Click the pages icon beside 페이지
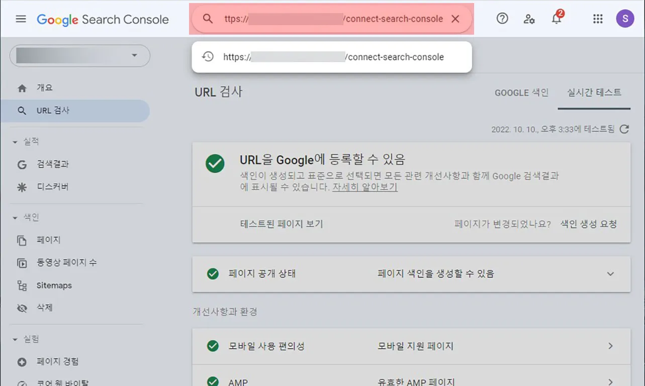645x386 pixels. point(22,240)
